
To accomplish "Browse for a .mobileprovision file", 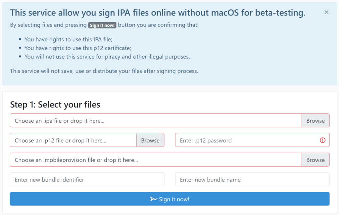I will [315, 160].
